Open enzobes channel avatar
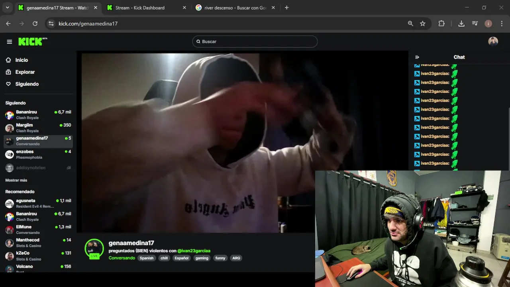This screenshot has width=510, height=287. [x=10, y=154]
